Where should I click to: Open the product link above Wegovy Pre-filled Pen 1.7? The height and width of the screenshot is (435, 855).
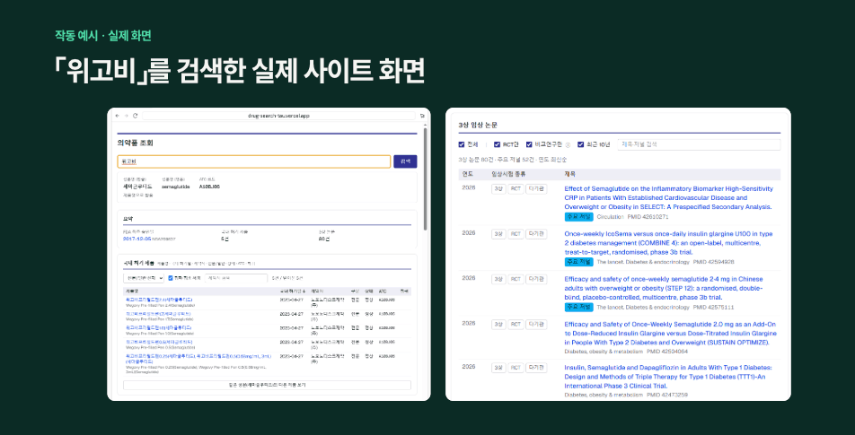[159, 314]
